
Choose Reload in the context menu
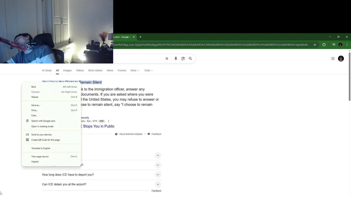point(52,97)
